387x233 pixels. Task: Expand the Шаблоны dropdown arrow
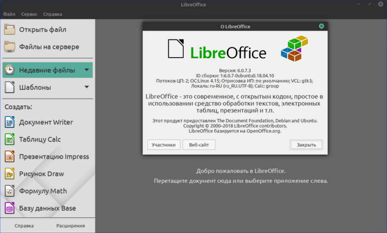(87, 87)
